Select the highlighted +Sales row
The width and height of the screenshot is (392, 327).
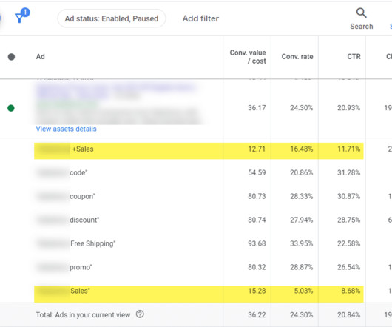pos(199,151)
